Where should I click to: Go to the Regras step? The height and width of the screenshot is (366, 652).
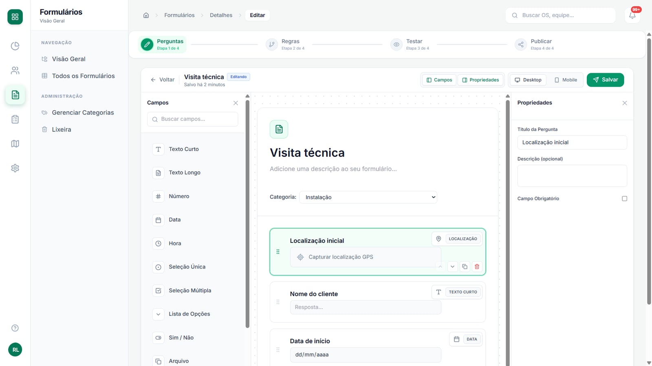[285, 44]
